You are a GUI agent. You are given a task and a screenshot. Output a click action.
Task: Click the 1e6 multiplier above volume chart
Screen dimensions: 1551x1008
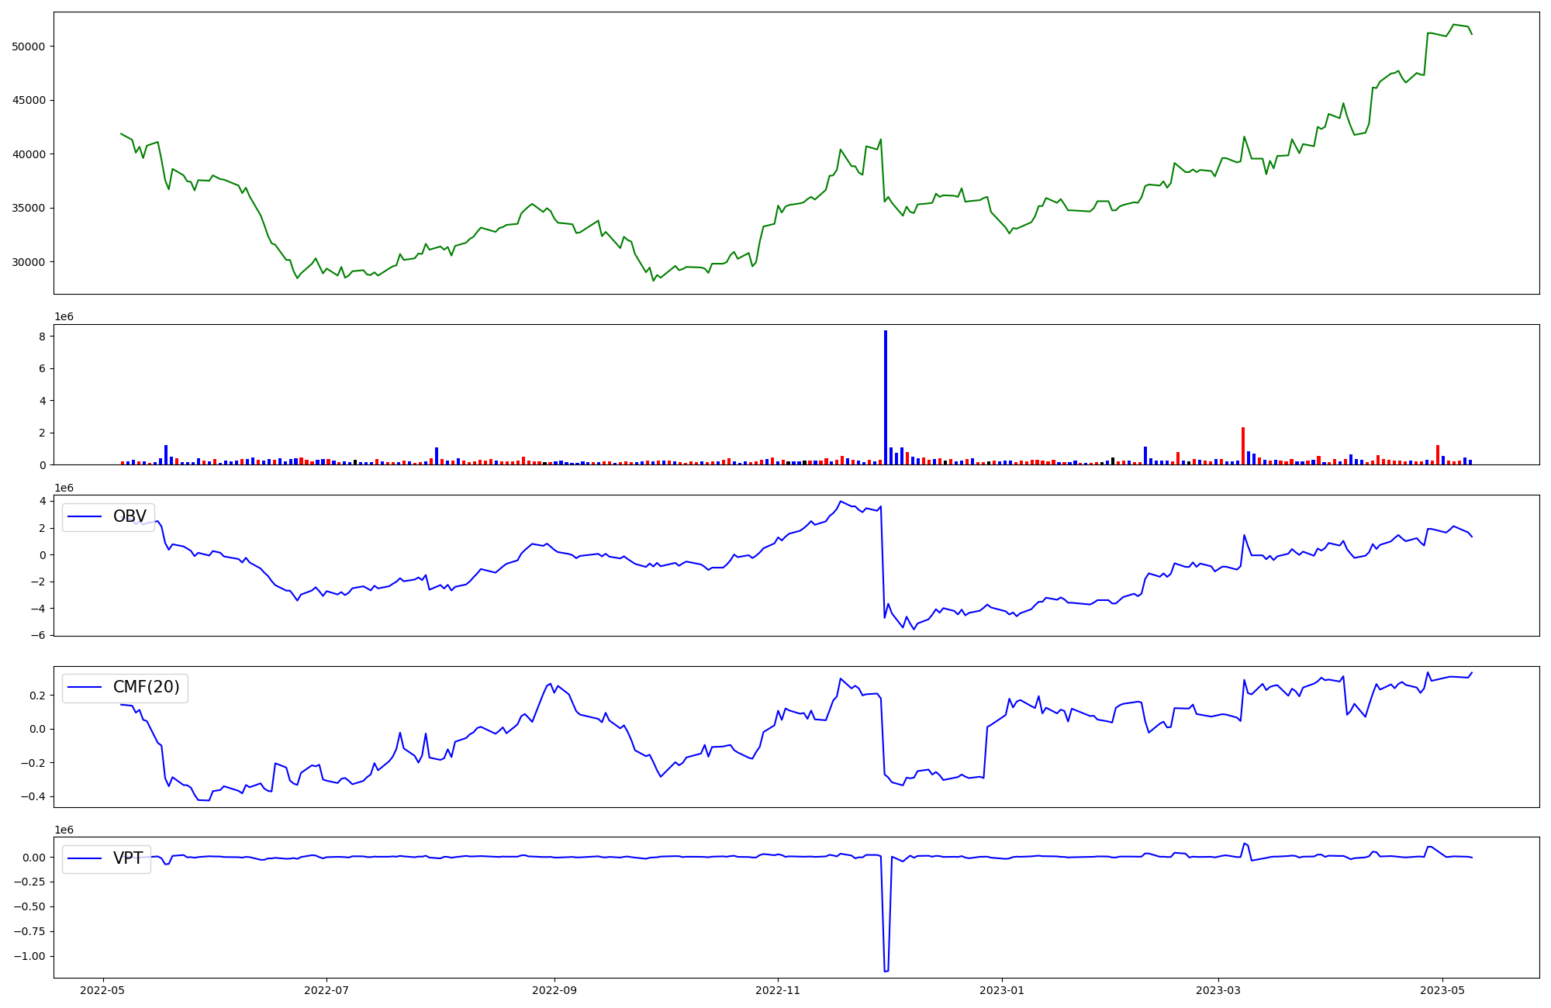tap(64, 316)
